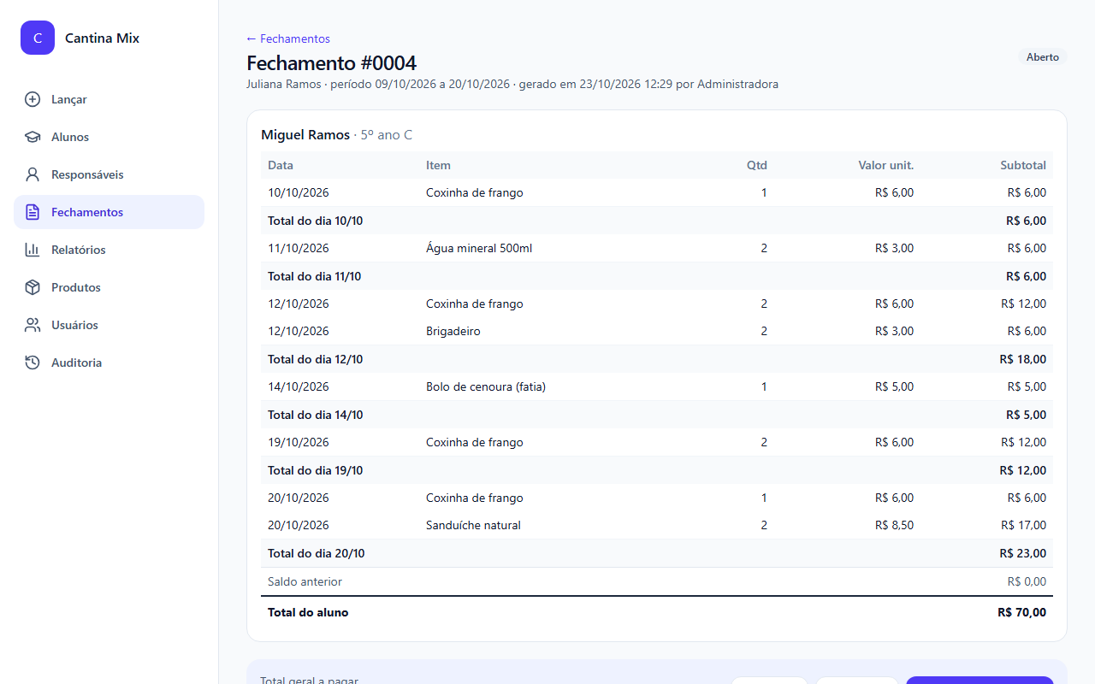Click the Data column header
Image resolution: width=1095 pixels, height=684 pixels.
[x=281, y=165]
